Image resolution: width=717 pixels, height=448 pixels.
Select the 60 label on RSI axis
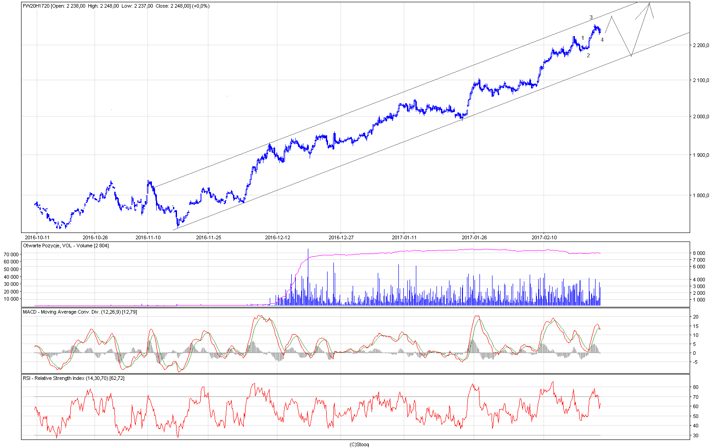tap(696, 406)
